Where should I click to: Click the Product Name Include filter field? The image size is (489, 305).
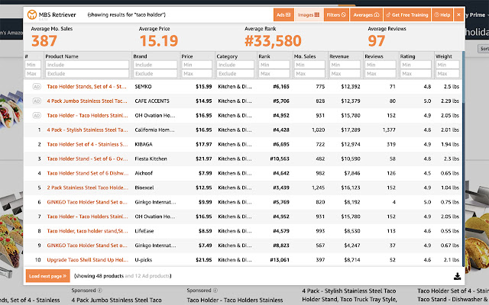[87, 65]
